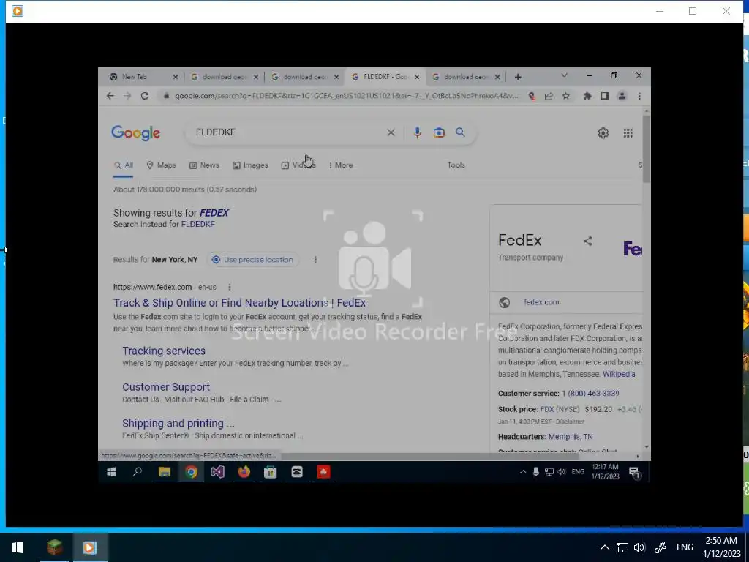This screenshot has height=562, width=749.
Task: Click the taskbar search magnifier in recording
Action: 138,472
